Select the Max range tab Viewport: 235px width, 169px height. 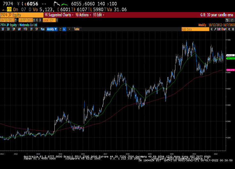click(x=43, y=29)
